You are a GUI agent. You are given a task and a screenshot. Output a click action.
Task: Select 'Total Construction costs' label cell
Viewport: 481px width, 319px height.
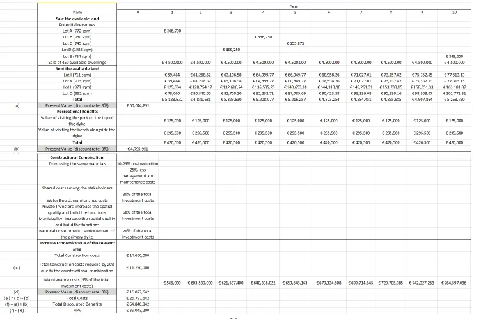77,255
